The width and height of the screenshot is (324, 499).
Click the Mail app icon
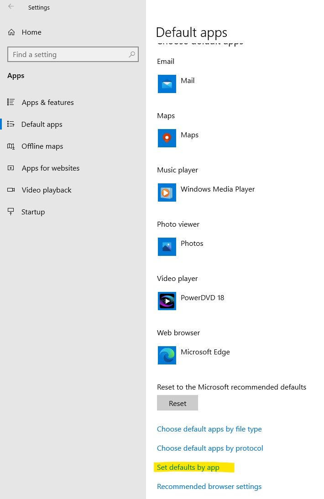coord(167,84)
